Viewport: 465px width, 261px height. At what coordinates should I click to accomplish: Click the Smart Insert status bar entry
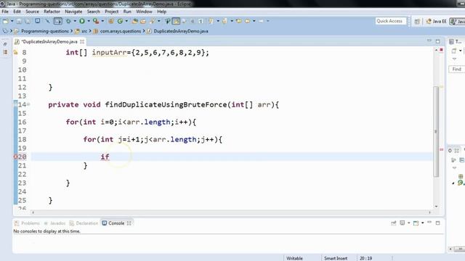pyautogui.click(x=336, y=258)
